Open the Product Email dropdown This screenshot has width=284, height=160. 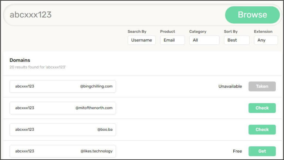(172, 40)
